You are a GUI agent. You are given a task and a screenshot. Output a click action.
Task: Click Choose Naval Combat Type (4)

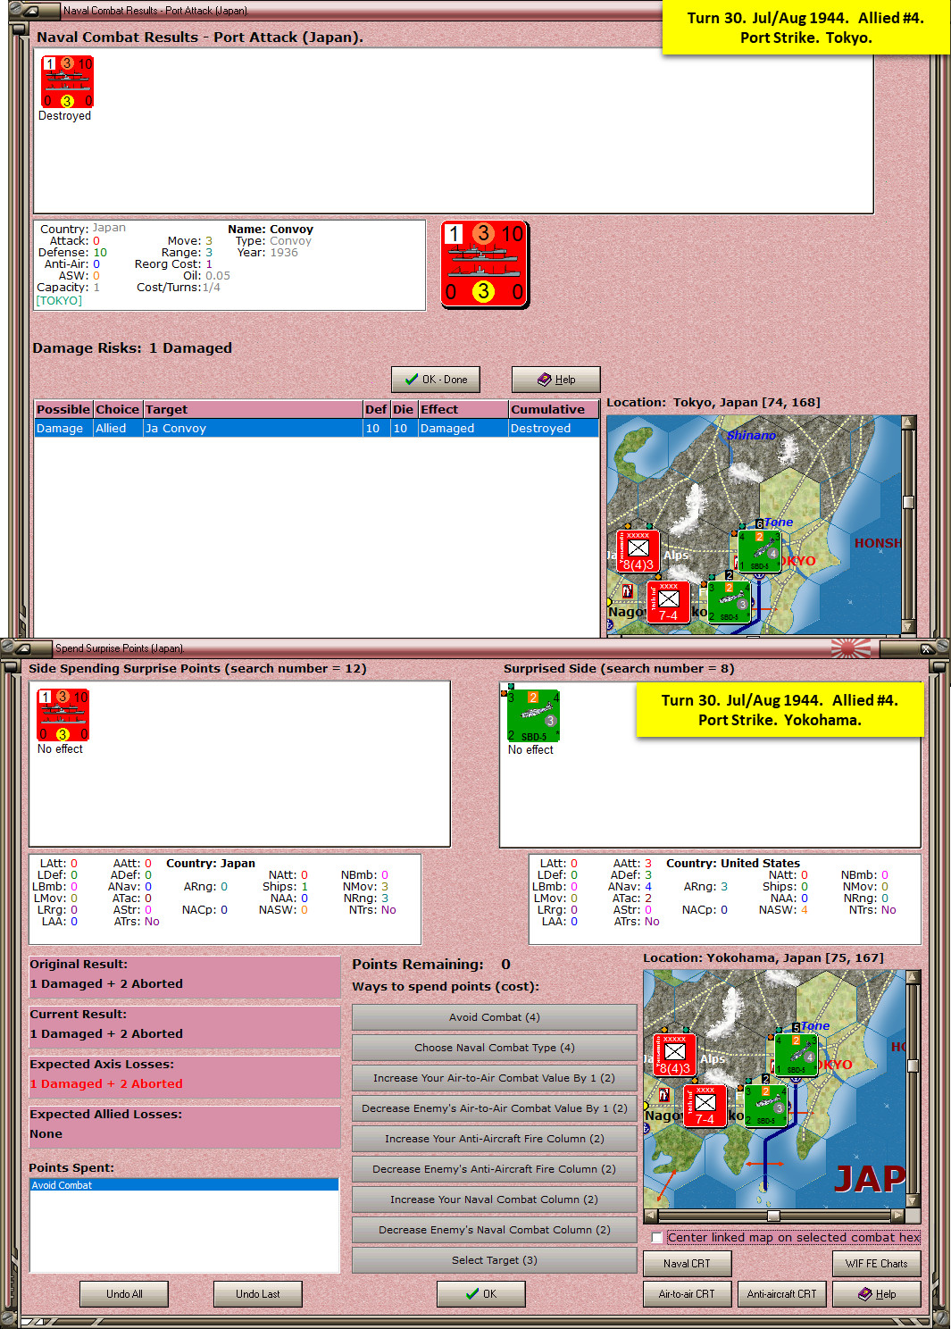[x=494, y=1048]
